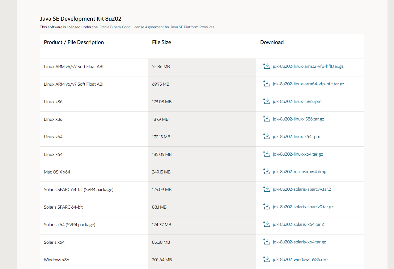Open Oracle Binary Code License Agreement link

[x=156, y=27]
